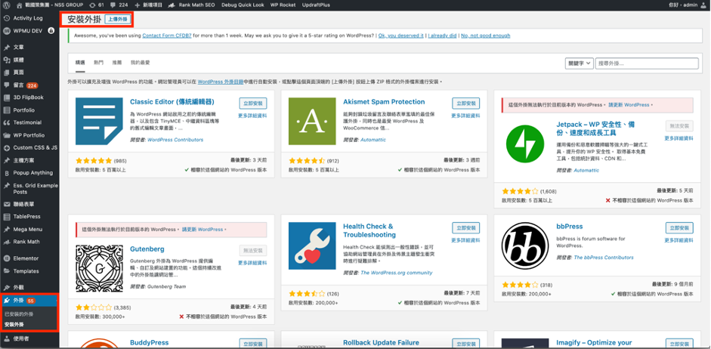Open Mega Menu in the sidebar

[29, 230]
